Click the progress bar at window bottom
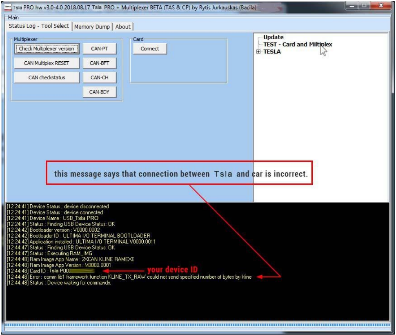Screen dimensions: 396x335 198,325
